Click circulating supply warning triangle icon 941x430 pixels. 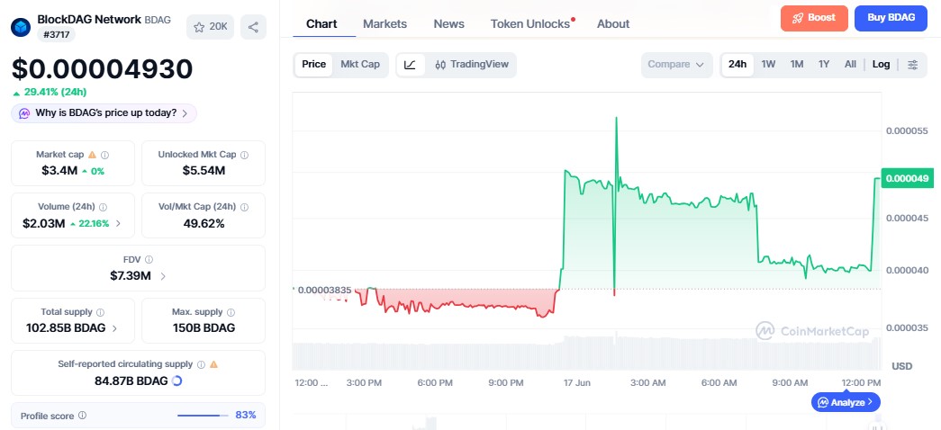pyautogui.click(x=213, y=364)
